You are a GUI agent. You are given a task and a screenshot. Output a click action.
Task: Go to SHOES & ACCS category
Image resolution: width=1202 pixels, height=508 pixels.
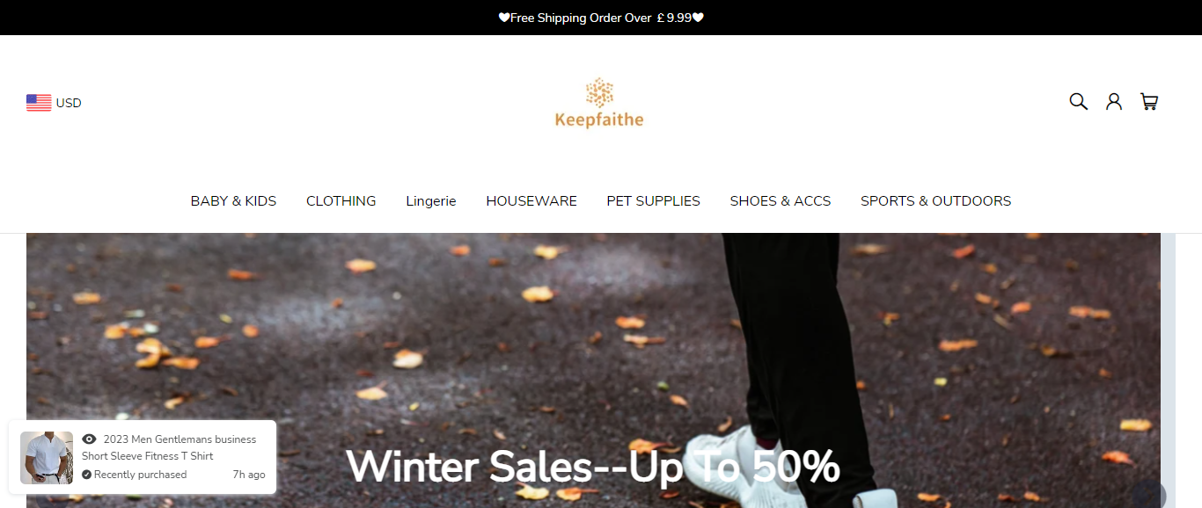781,201
